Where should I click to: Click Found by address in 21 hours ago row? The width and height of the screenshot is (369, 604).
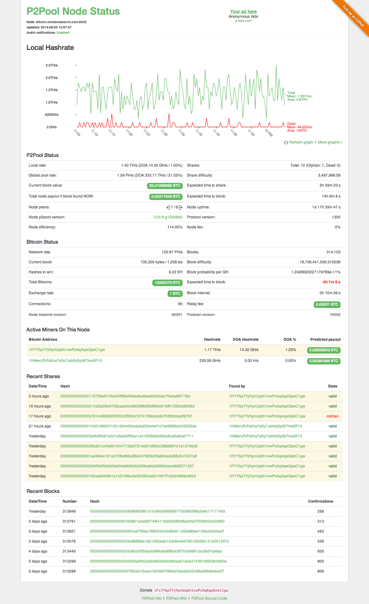[266, 426]
